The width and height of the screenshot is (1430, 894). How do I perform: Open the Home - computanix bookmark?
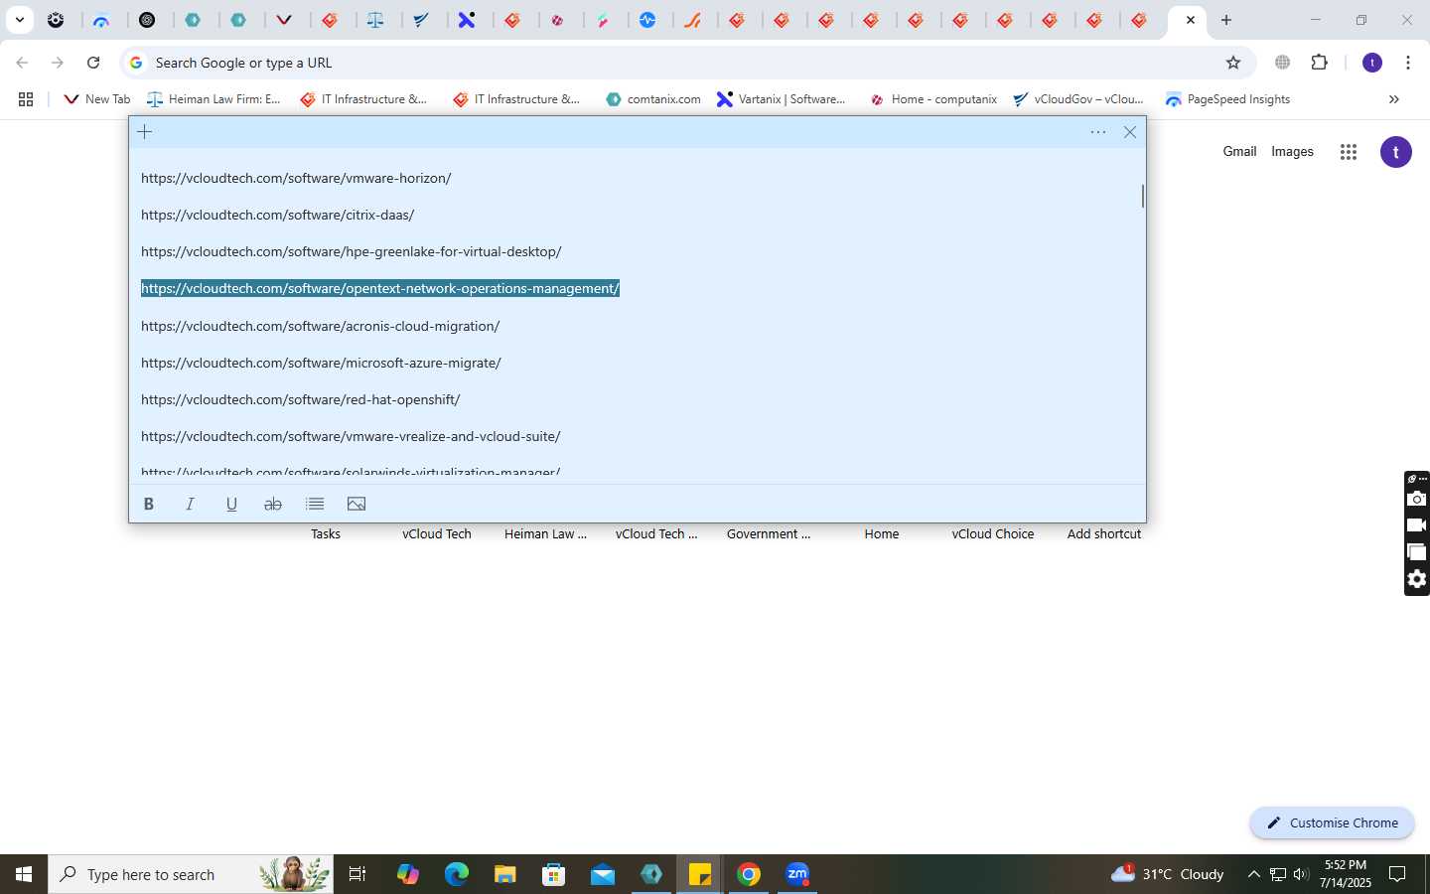point(933,99)
